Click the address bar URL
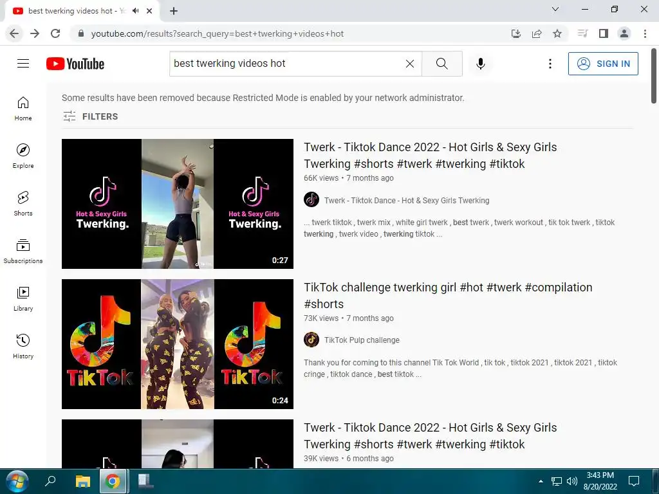The image size is (659, 494). point(218,33)
